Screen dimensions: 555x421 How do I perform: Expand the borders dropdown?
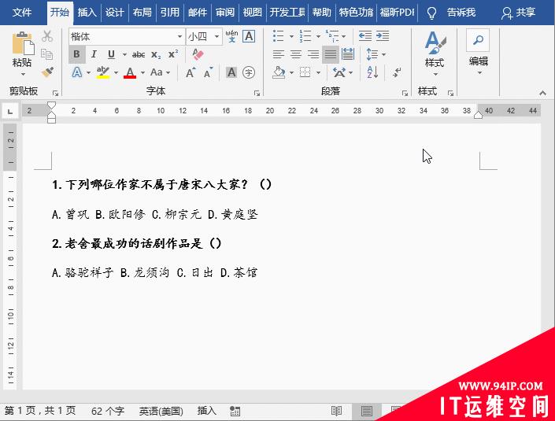tap(318, 72)
